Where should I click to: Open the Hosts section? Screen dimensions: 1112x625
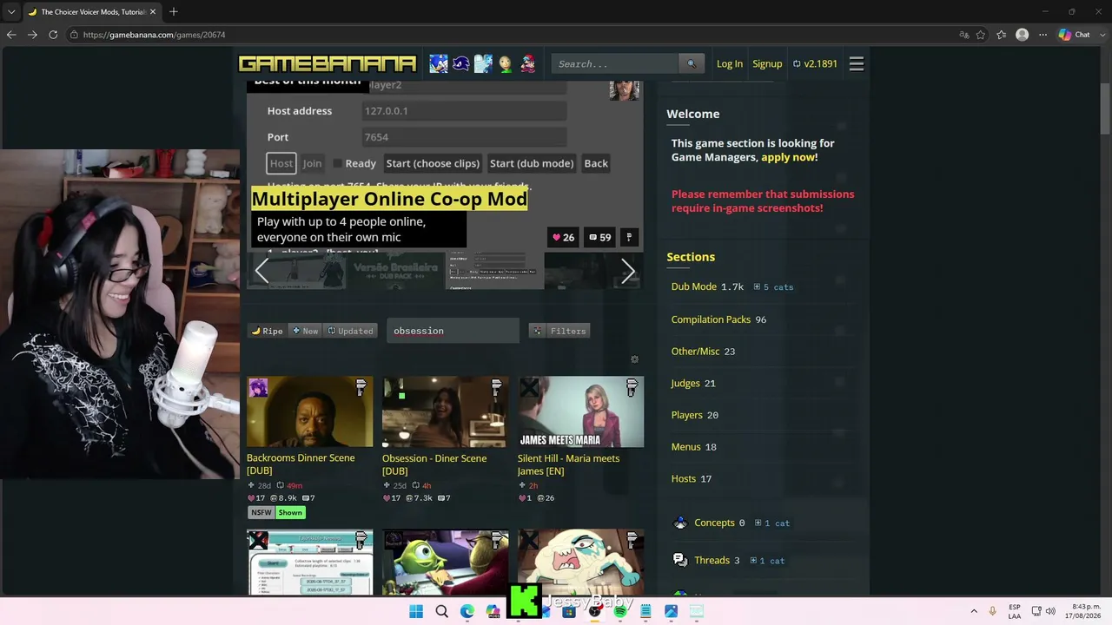click(x=684, y=478)
